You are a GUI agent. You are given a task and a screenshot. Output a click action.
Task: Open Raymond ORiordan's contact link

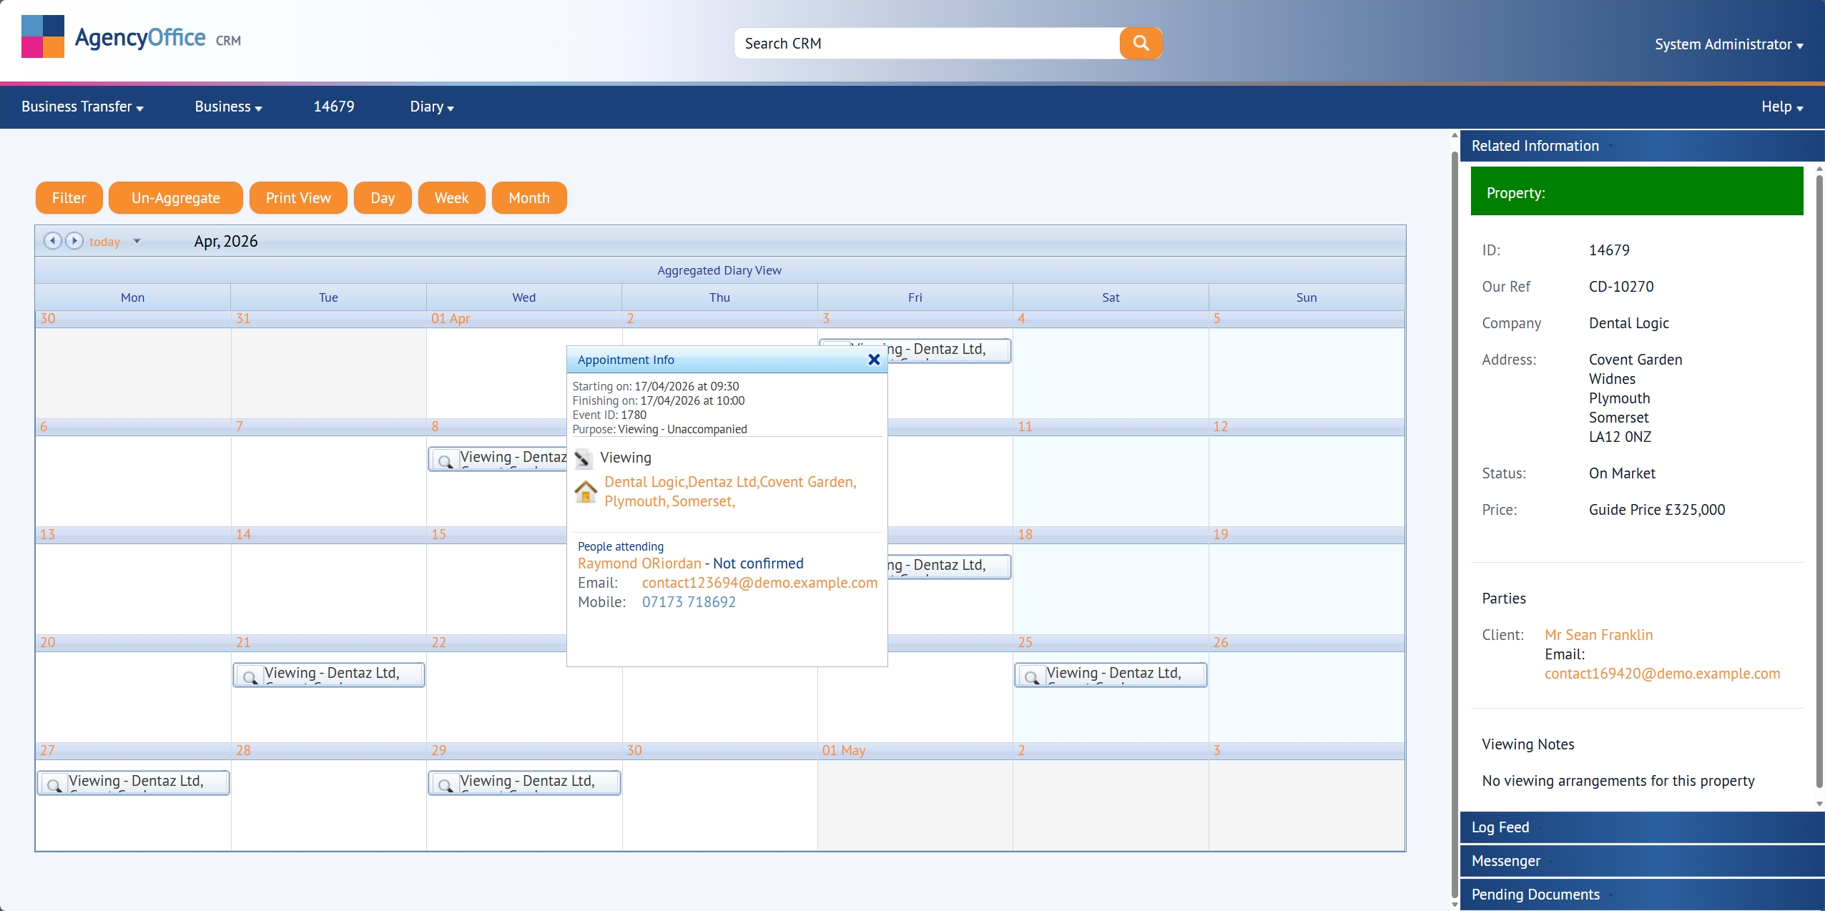(x=639, y=563)
